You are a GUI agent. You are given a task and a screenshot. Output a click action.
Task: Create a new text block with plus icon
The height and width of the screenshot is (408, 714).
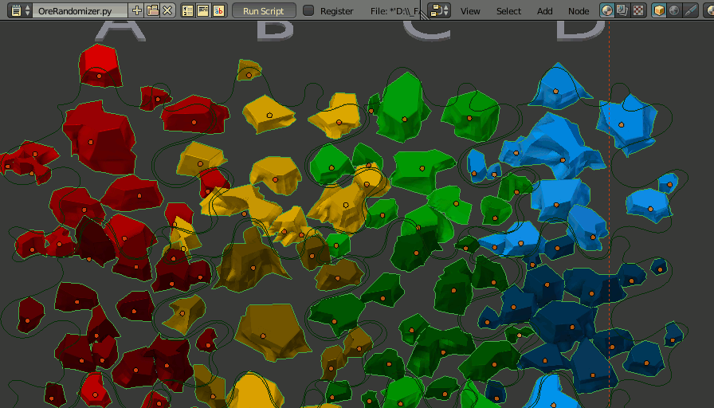click(136, 10)
